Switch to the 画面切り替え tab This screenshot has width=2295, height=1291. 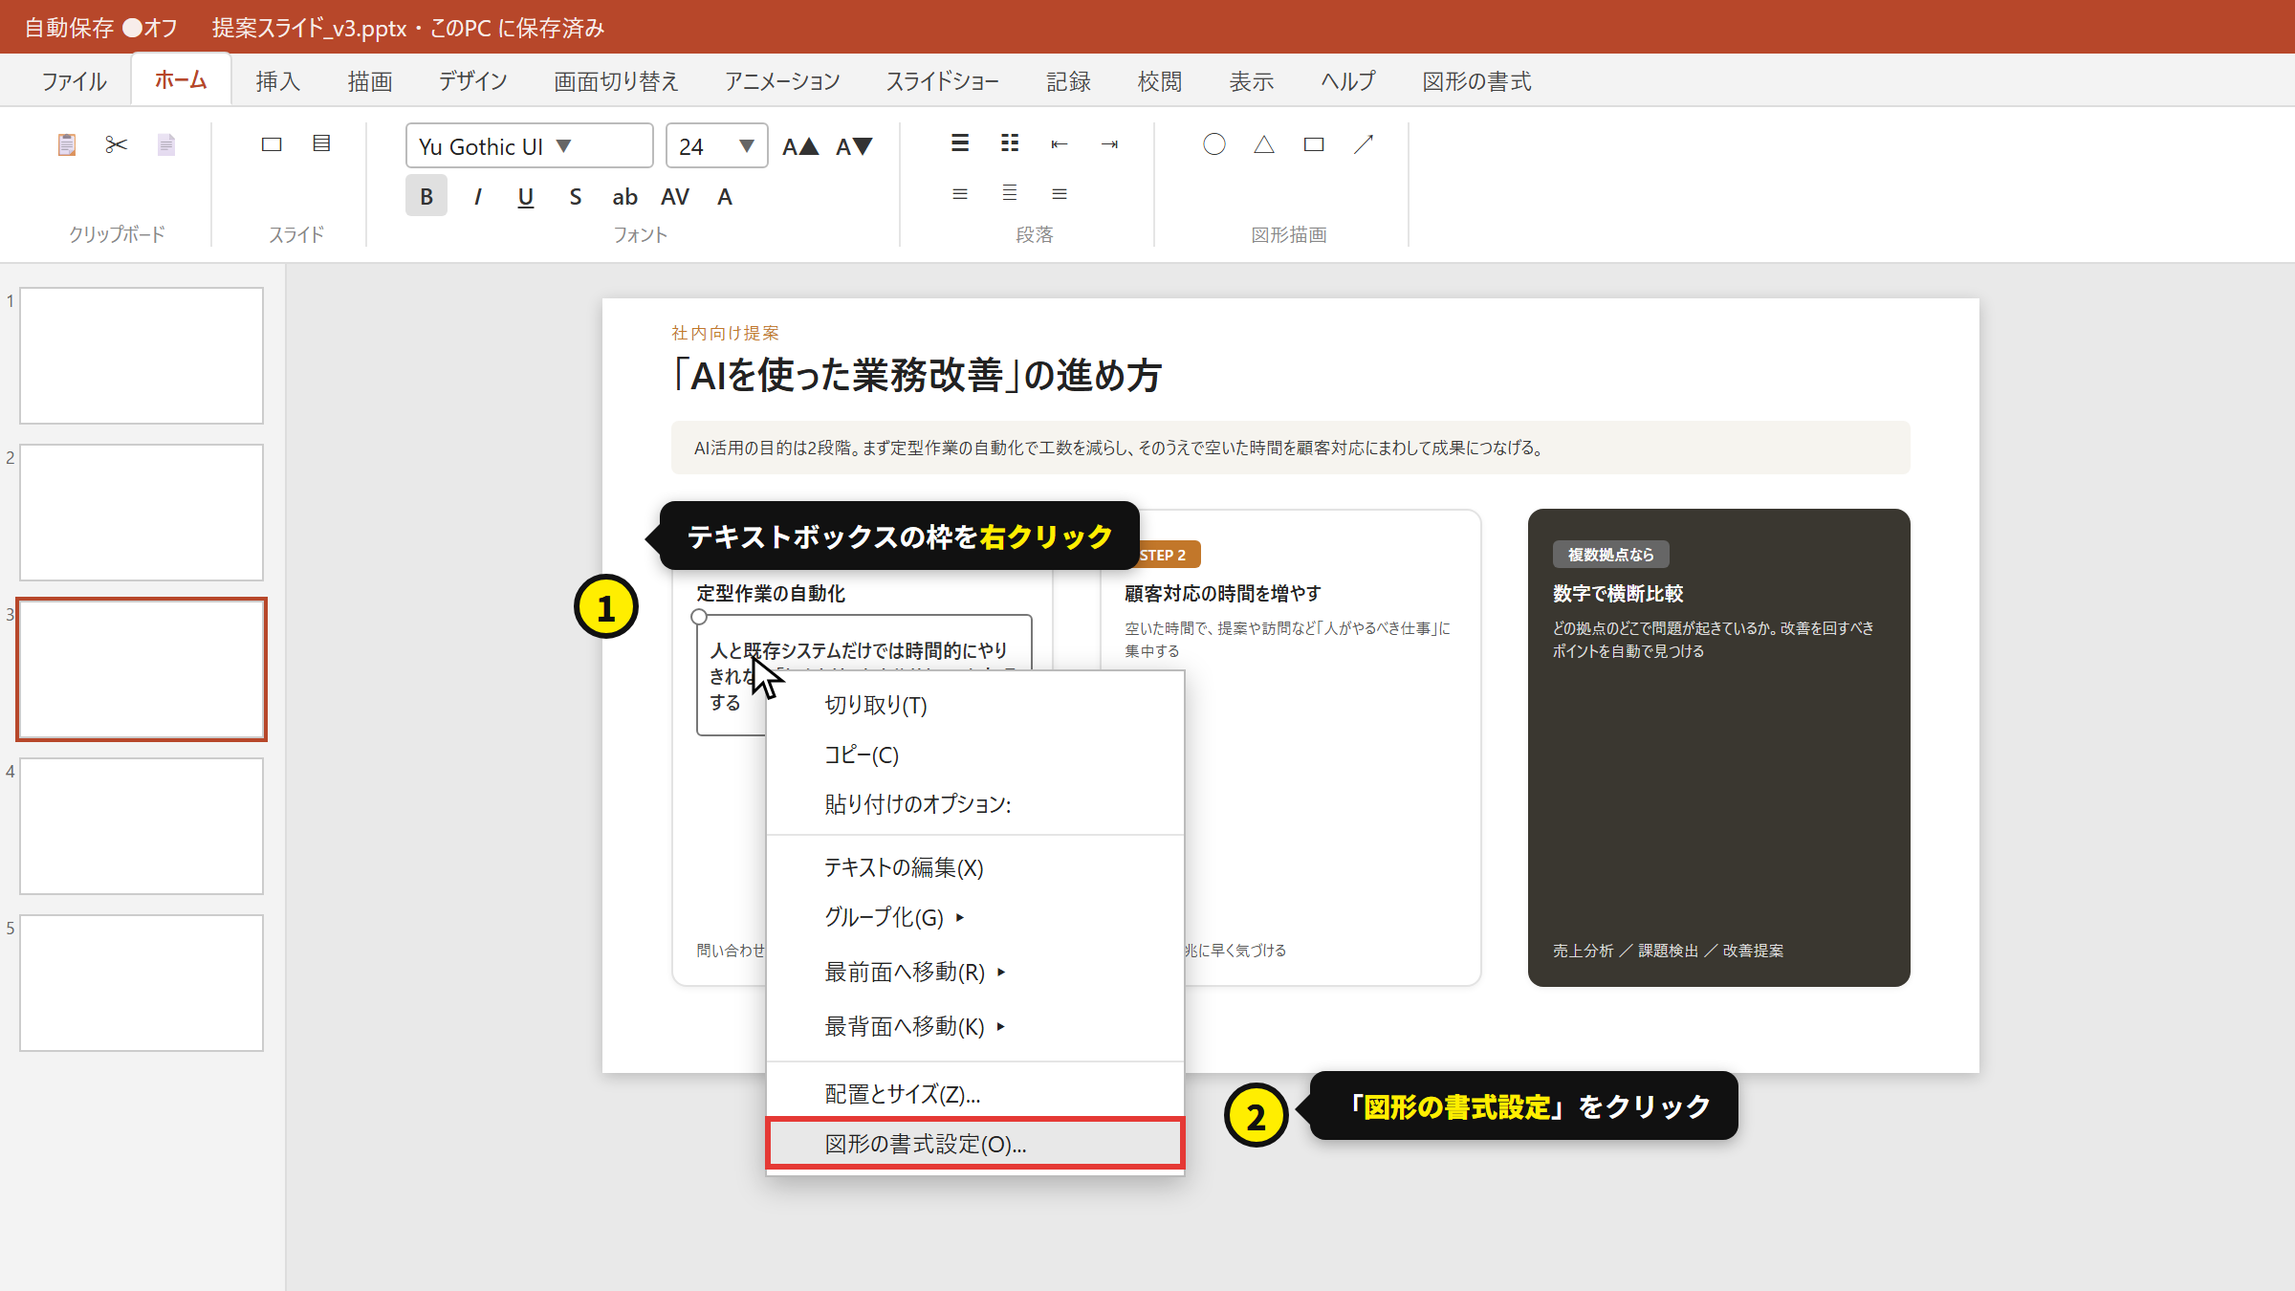(x=616, y=81)
